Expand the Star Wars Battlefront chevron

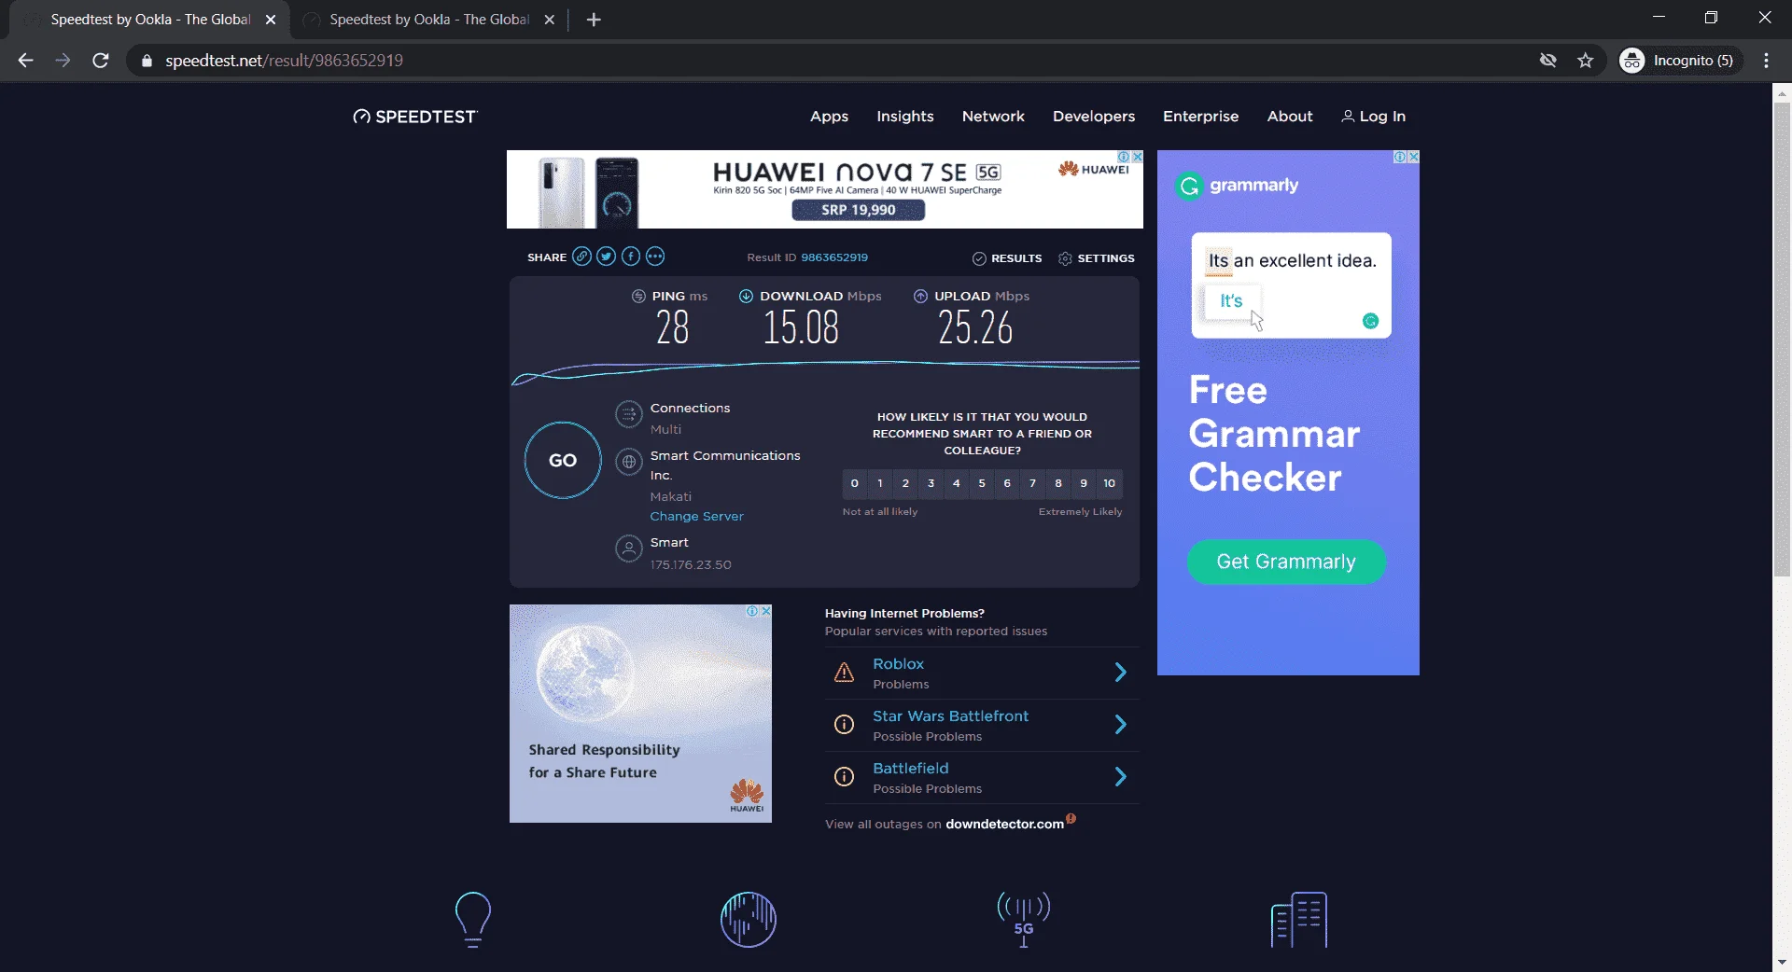click(x=1121, y=725)
